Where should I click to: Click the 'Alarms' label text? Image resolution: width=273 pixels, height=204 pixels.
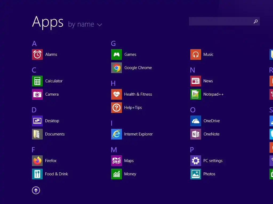51,54
